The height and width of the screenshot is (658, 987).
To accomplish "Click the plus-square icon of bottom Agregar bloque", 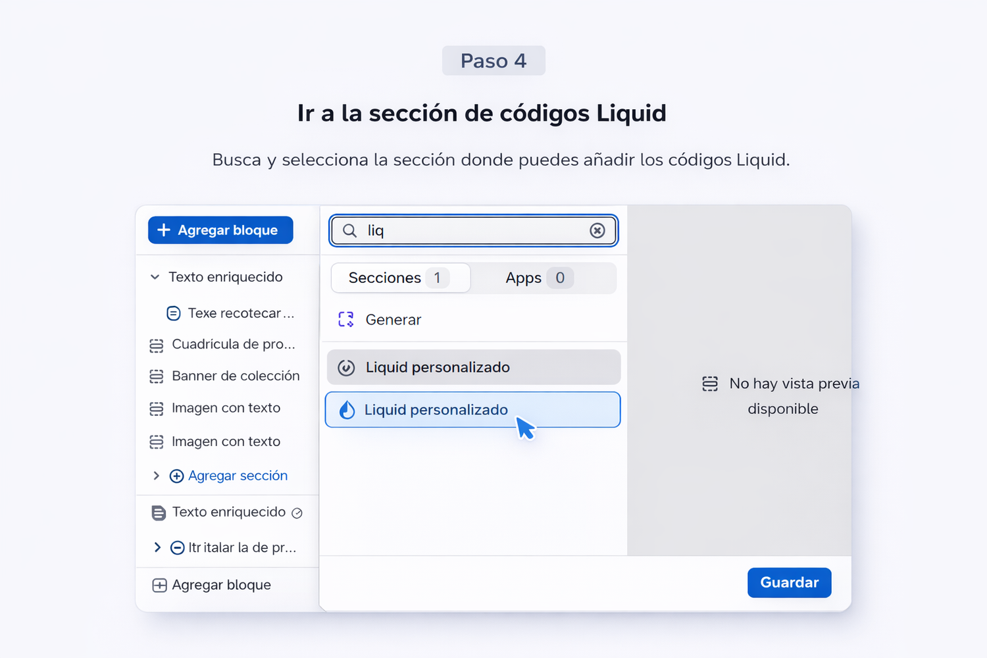I will click(159, 586).
